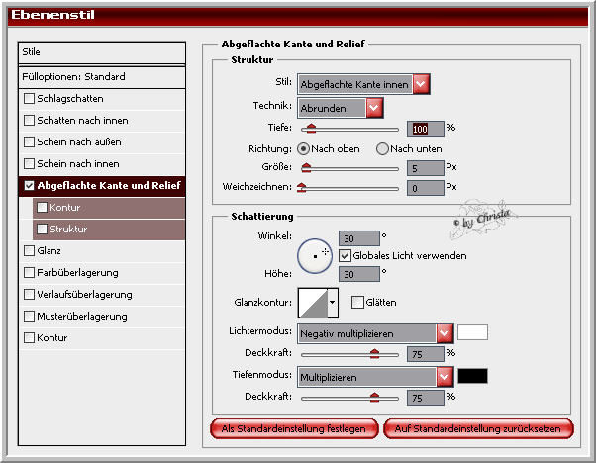Open the Lichtermodus dropdown arrow
596x463 pixels.
point(445,333)
